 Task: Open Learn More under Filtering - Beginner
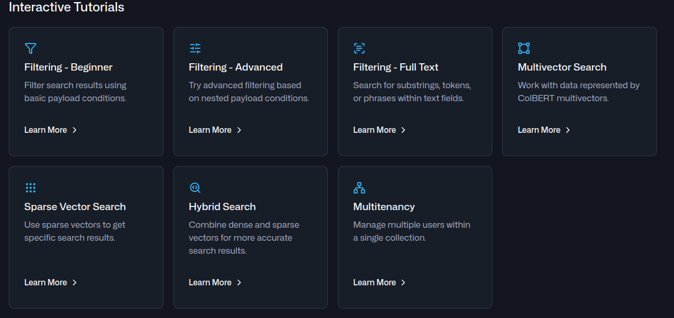46,130
